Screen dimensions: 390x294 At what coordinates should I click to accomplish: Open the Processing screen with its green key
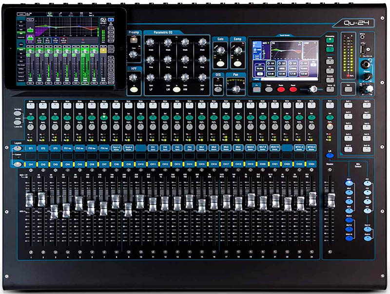pos(330,40)
